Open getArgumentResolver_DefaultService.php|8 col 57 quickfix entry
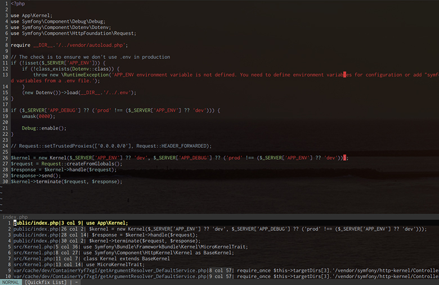This screenshot has height=285, width=439. coord(226,270)
